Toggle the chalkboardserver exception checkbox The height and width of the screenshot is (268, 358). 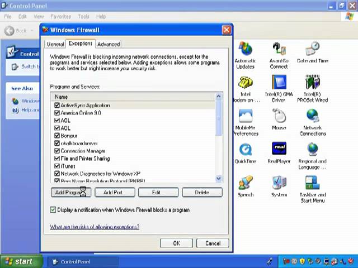(57, 143)
